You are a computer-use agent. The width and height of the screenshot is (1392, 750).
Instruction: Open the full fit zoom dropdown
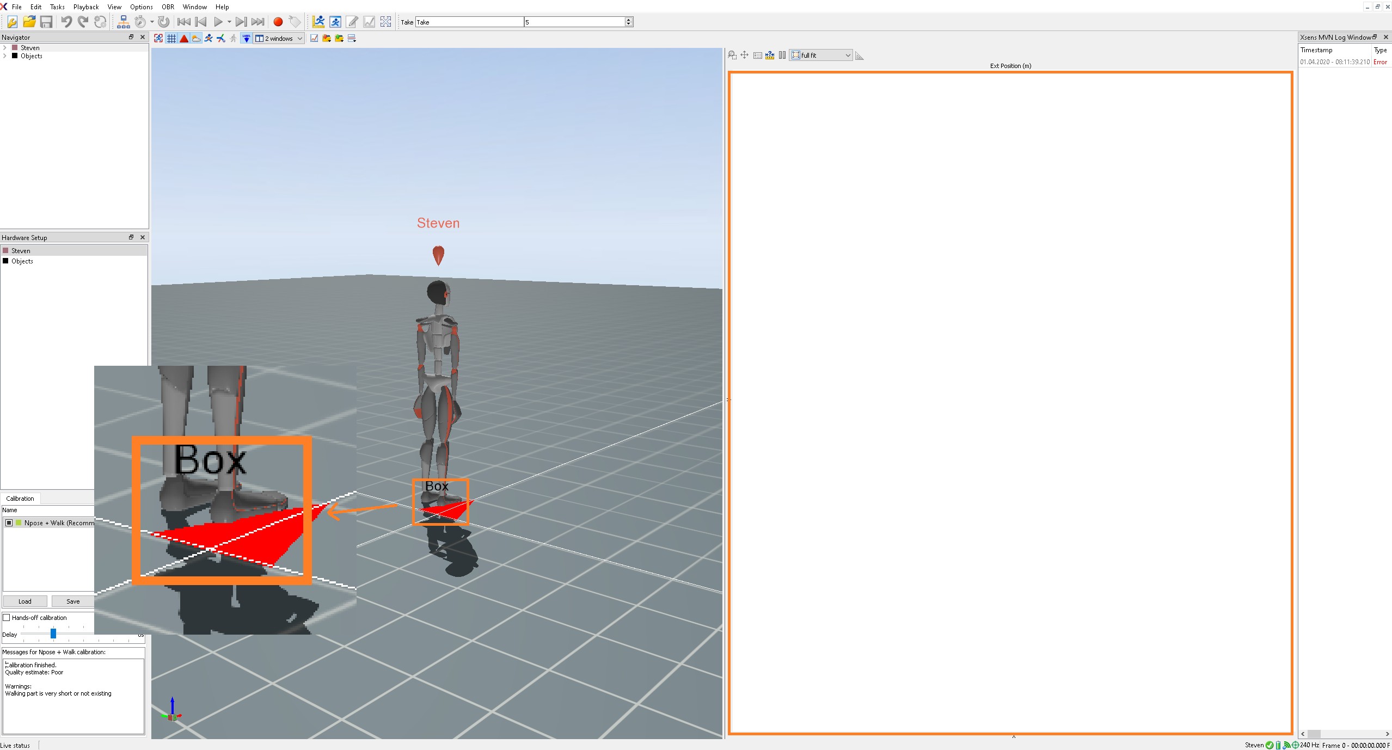point(821,55)
